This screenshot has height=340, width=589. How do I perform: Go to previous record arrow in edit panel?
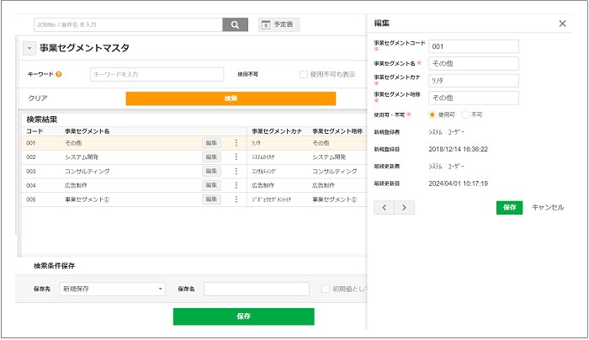click(385, 207)
